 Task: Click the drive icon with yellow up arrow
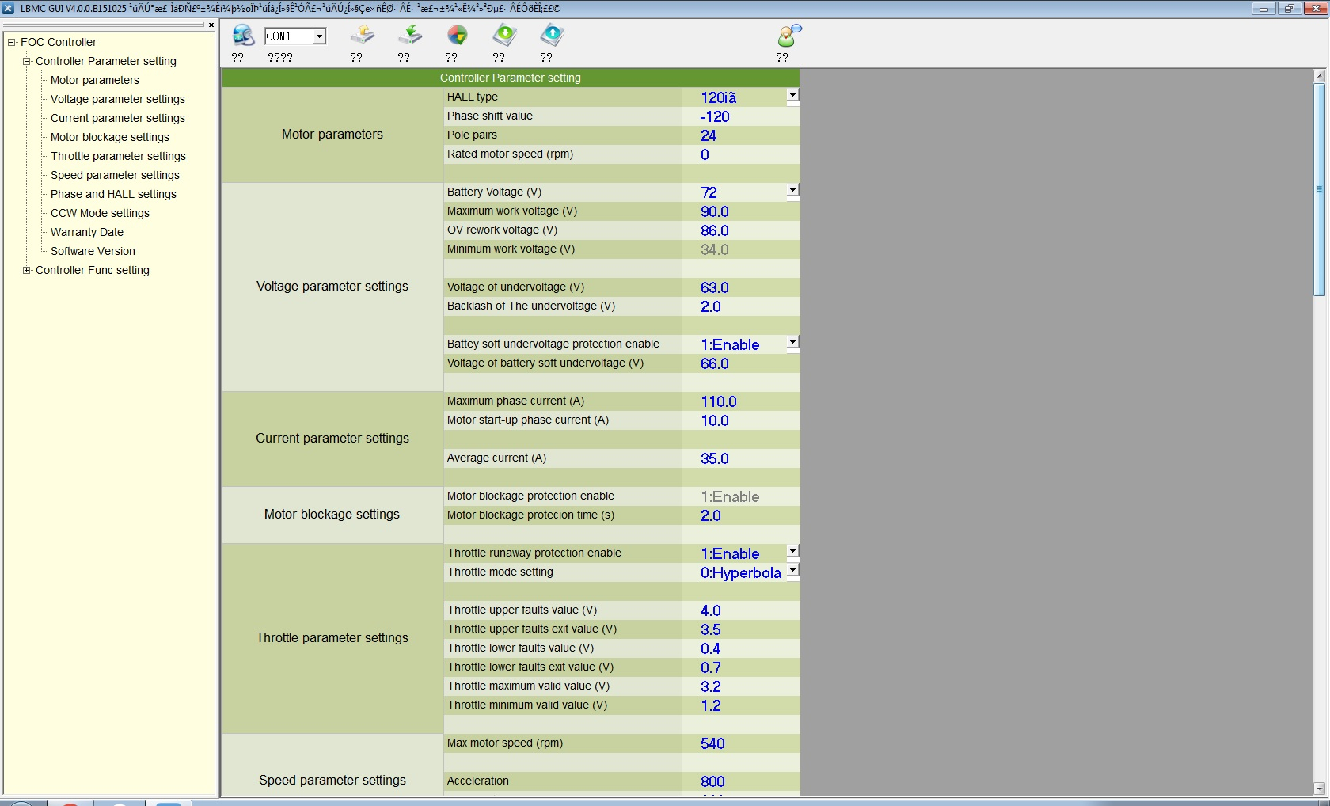(x=362, y=36)
